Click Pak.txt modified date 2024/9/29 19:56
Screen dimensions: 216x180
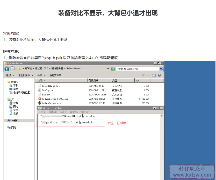click(98, 94)
